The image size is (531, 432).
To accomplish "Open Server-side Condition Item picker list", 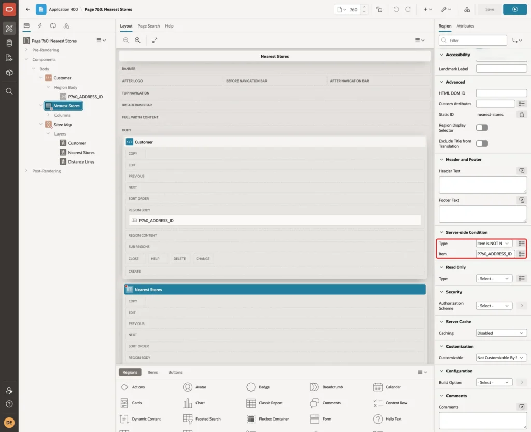I will point(522,254).
